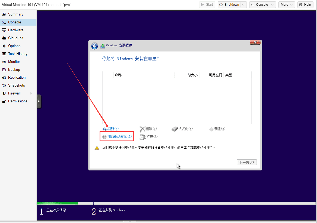Click the Help button

point(305,5)
